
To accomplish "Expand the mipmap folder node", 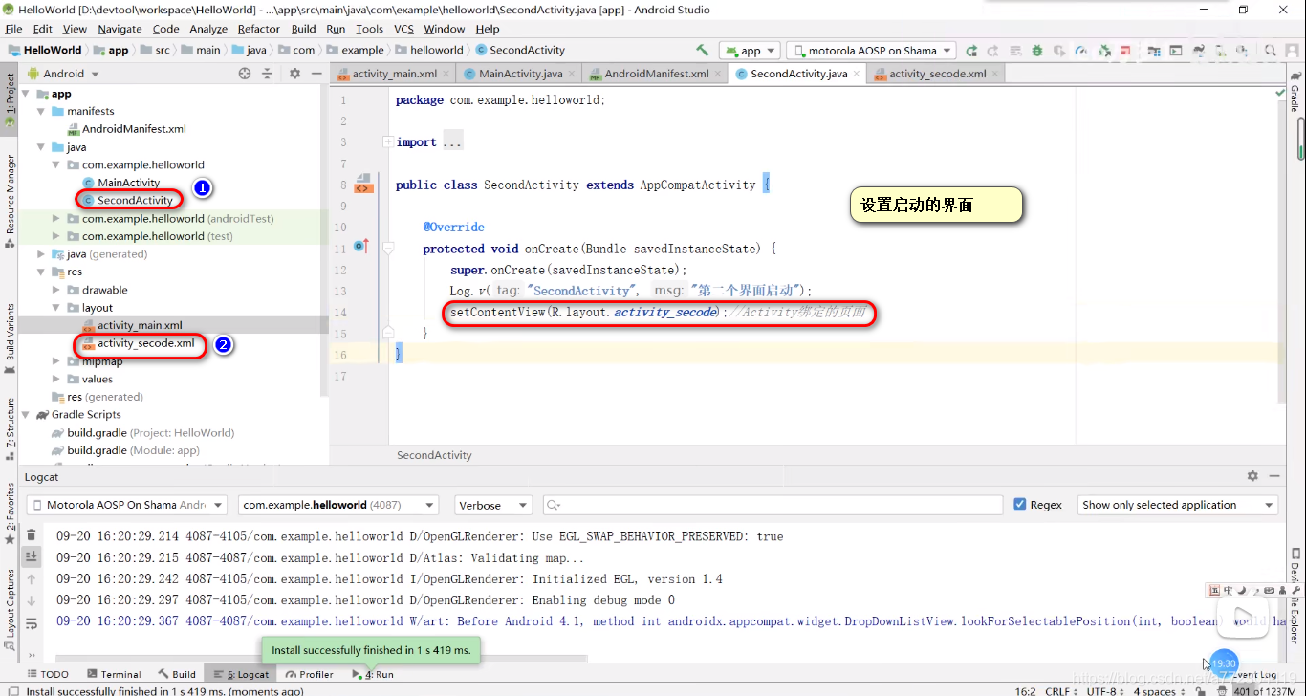I will (x=56, y=361).
